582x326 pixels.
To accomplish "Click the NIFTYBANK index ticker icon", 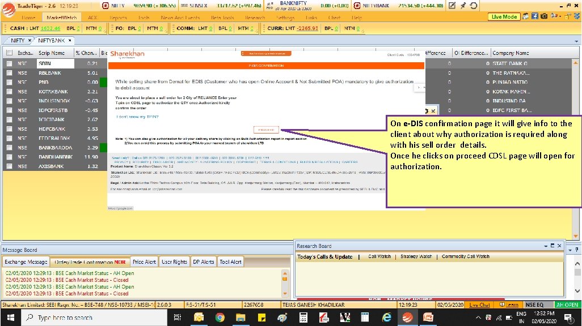I will click(x=357, y=6).
